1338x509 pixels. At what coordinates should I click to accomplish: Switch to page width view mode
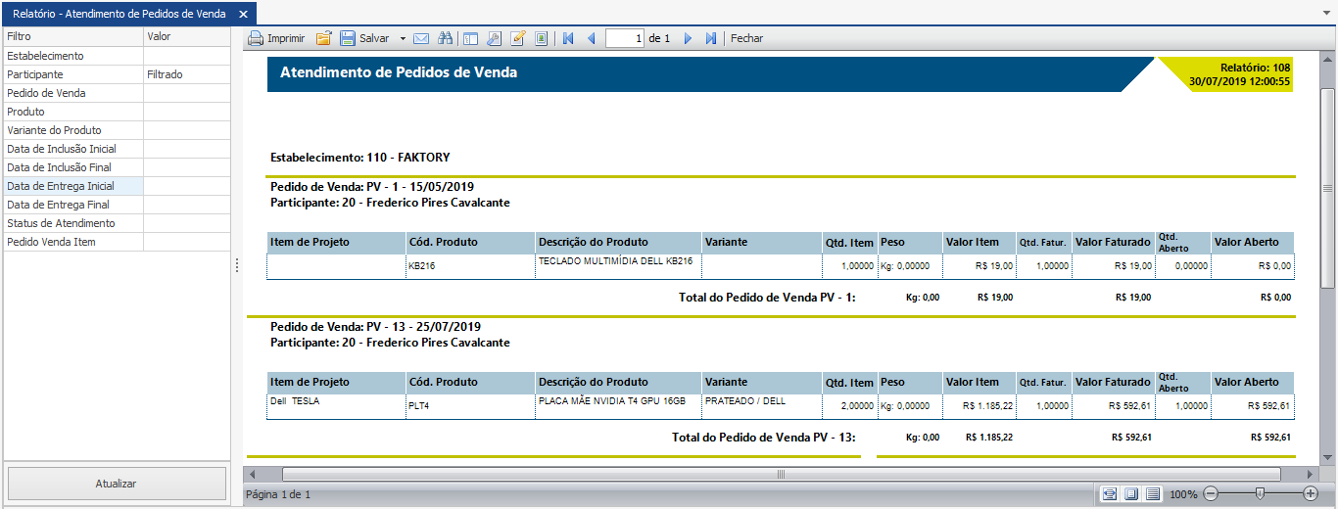[x=1109, y=494]
